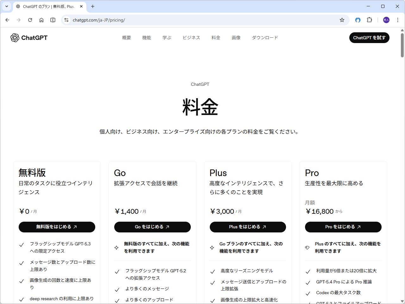Click the ChatGPT を試す button
The height and width of the screenshot is (304, 405).
pyautogui.click(x=369, y=38)
